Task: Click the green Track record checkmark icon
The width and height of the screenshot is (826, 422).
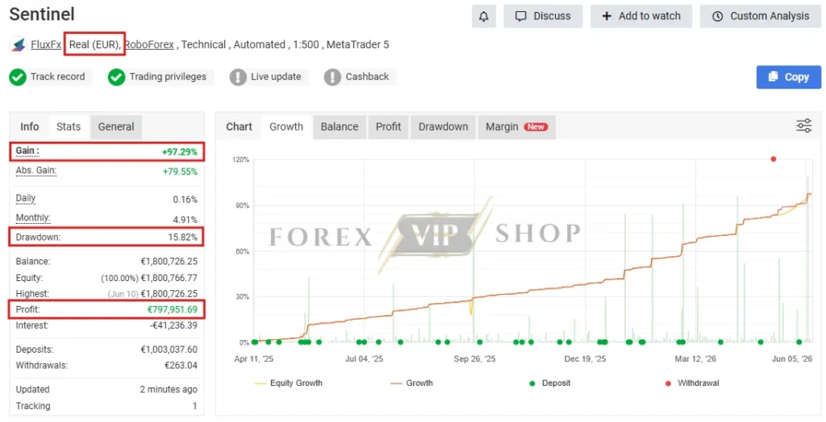Action: pos(18,77)
